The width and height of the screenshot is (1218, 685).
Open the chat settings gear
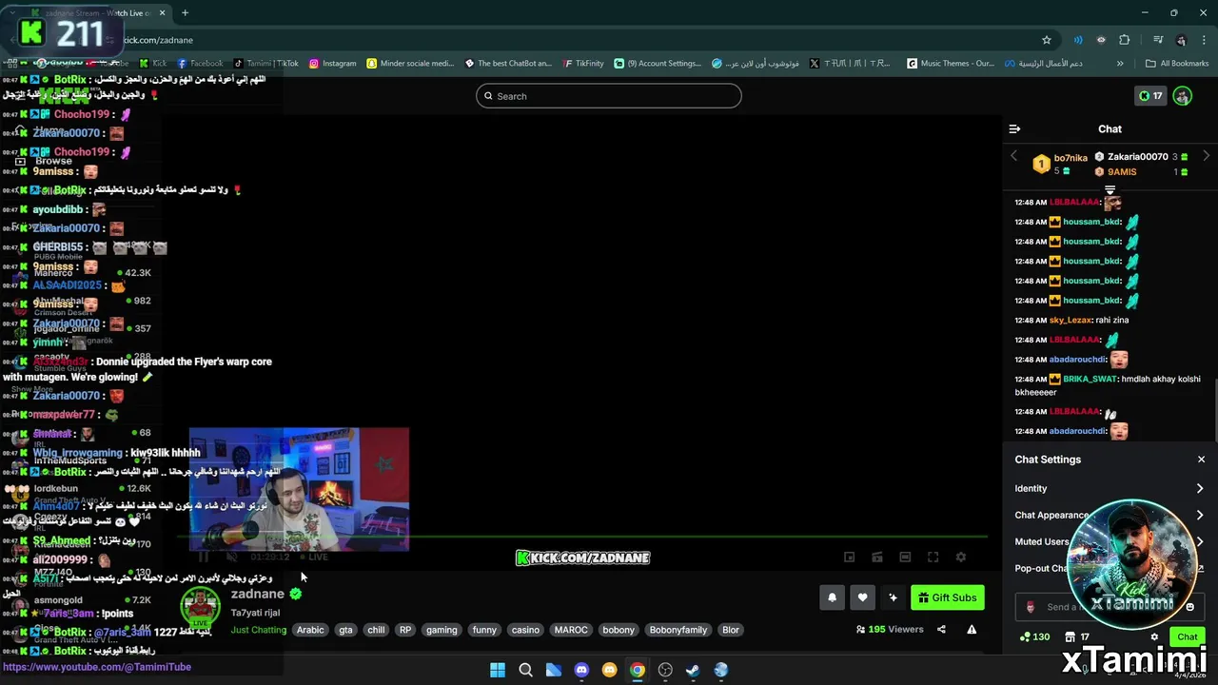point(1154,637)
